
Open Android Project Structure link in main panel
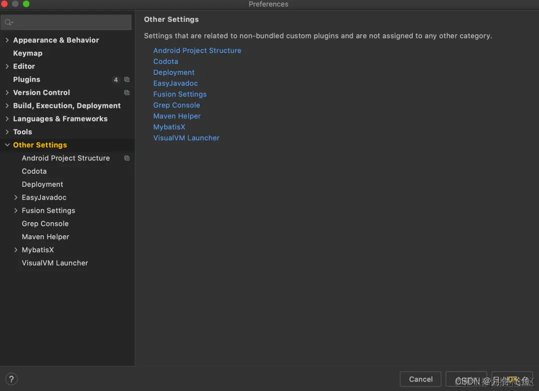197,50
